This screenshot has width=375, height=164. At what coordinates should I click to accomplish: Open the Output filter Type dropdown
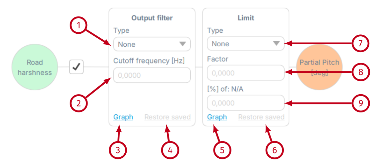152,44
